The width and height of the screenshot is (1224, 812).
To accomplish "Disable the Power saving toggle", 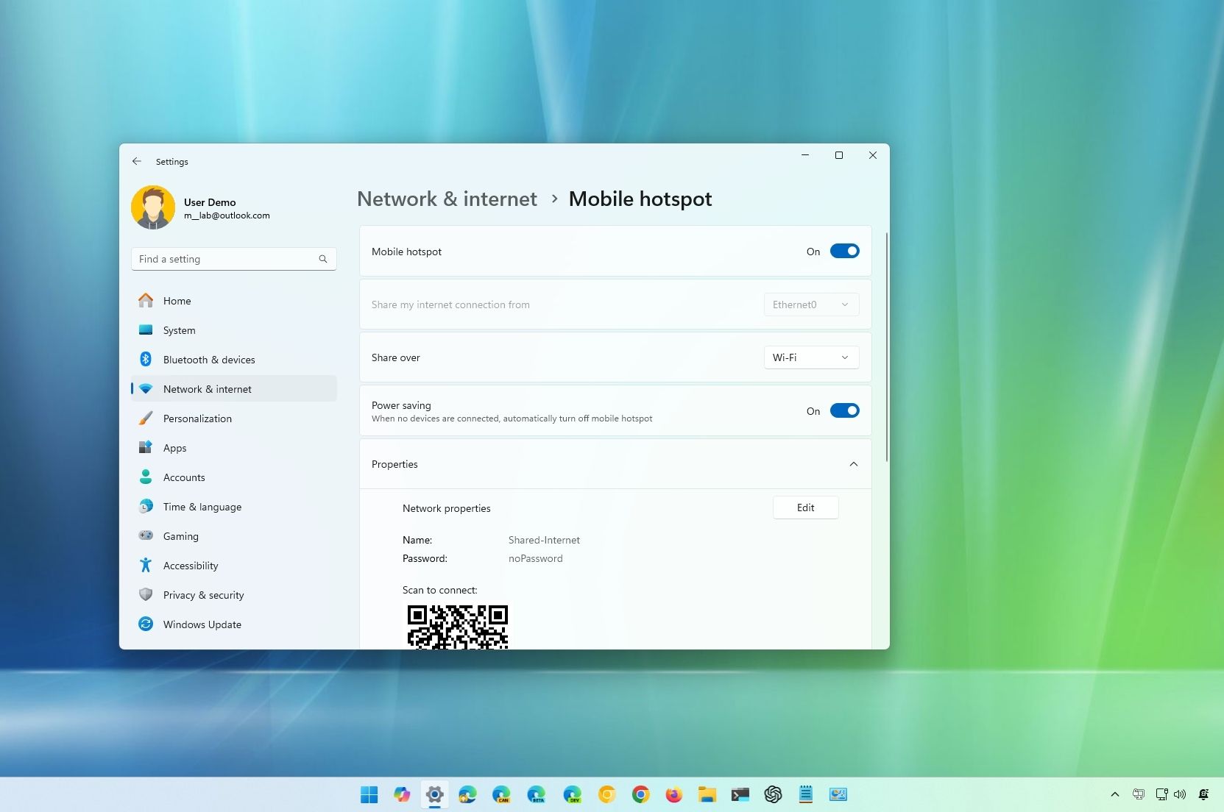I will point(844,410).
